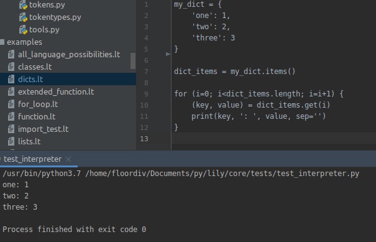Open extended_function.lt file
Image resolution: width=376 pixels, height=242 pixels.
tap(56, 91)
